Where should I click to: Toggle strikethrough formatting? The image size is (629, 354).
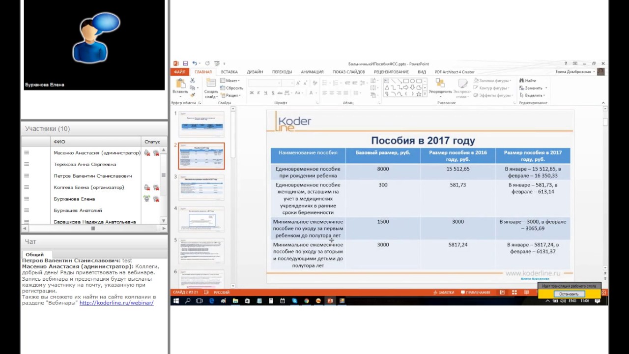[279, 93]
